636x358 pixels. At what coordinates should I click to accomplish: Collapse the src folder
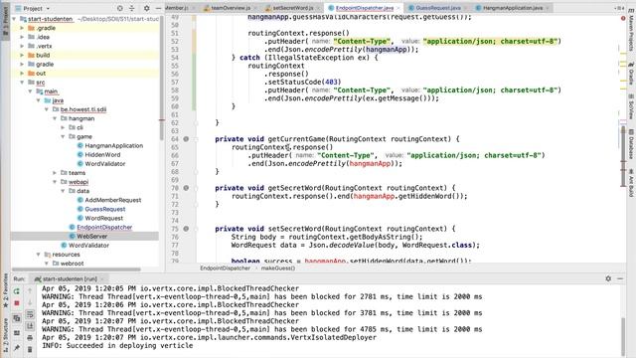point(22,83)
